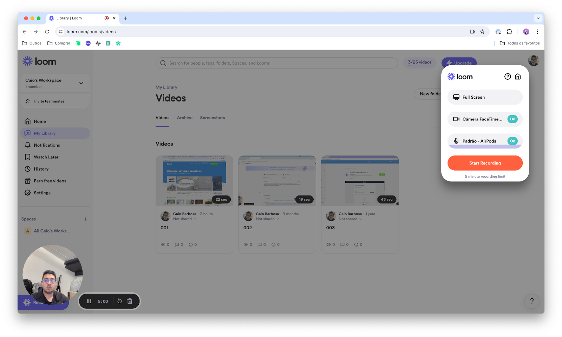Open My Library in sidebar
The image size is (562, 337).
(55, 133)
